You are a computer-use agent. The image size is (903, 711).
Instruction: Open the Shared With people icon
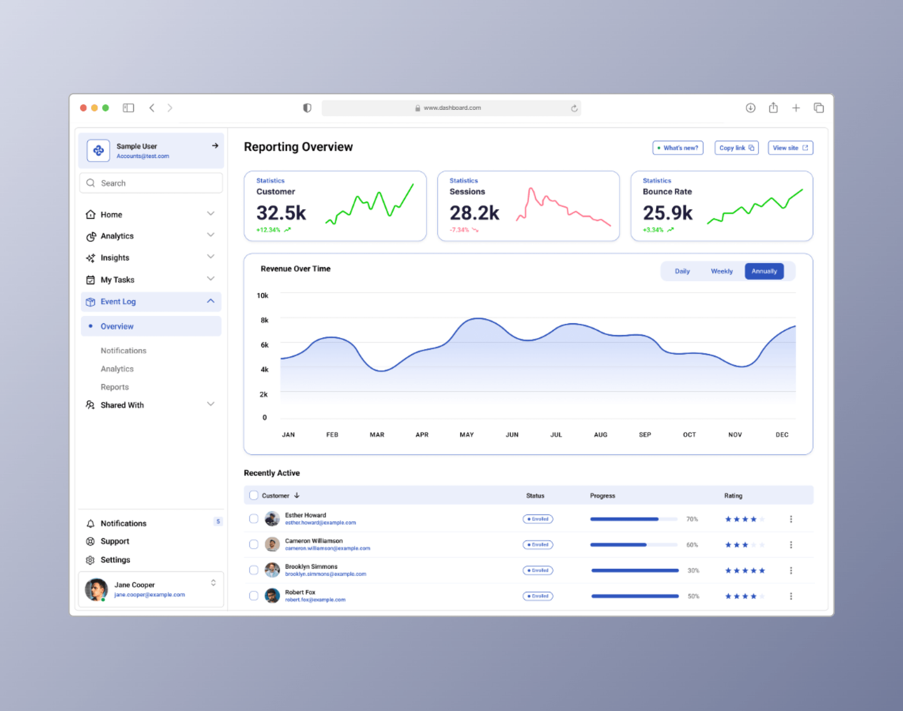coord(91,405)
